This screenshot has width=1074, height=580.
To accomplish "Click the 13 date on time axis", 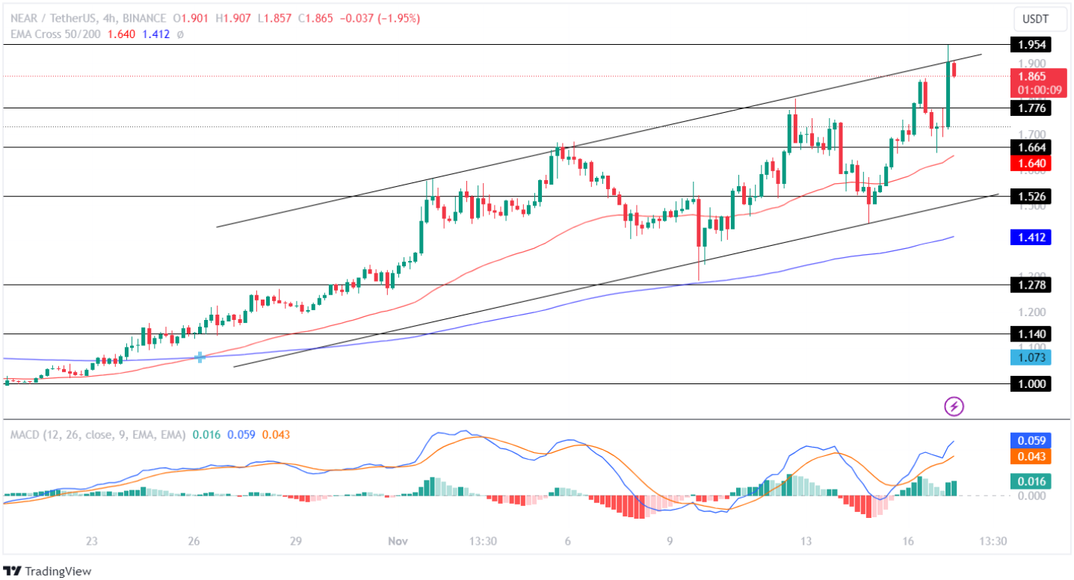I will coord(806,541).
